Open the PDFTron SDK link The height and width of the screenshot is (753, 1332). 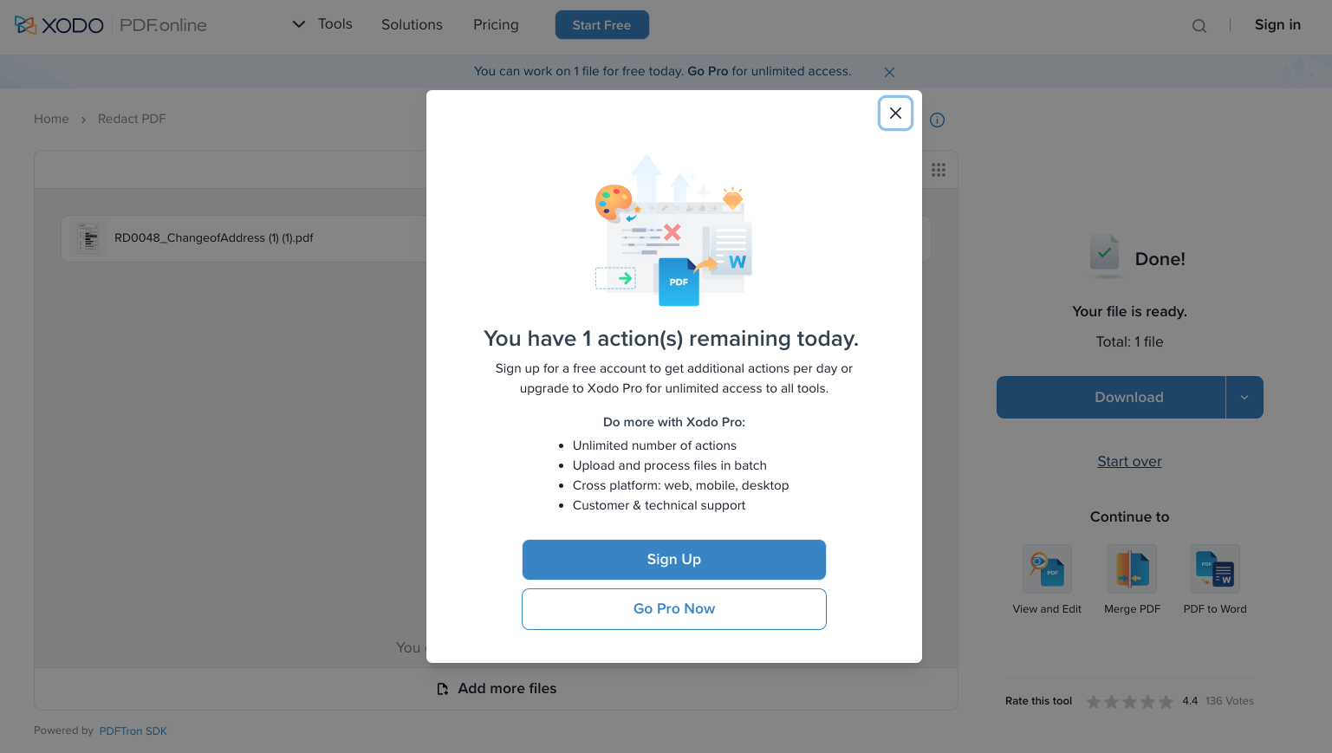click(133, 731)
